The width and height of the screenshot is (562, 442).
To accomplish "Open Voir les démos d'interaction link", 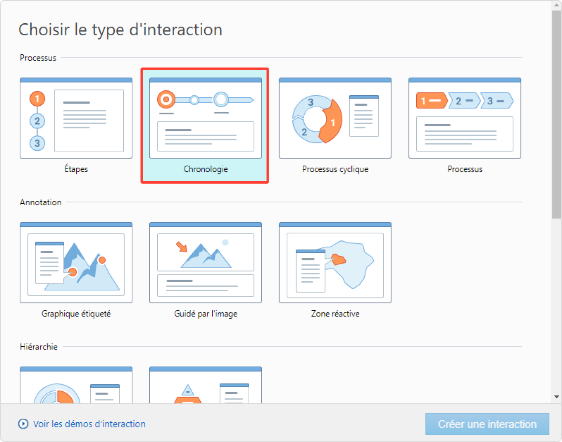I will click(x=89, y=424).
